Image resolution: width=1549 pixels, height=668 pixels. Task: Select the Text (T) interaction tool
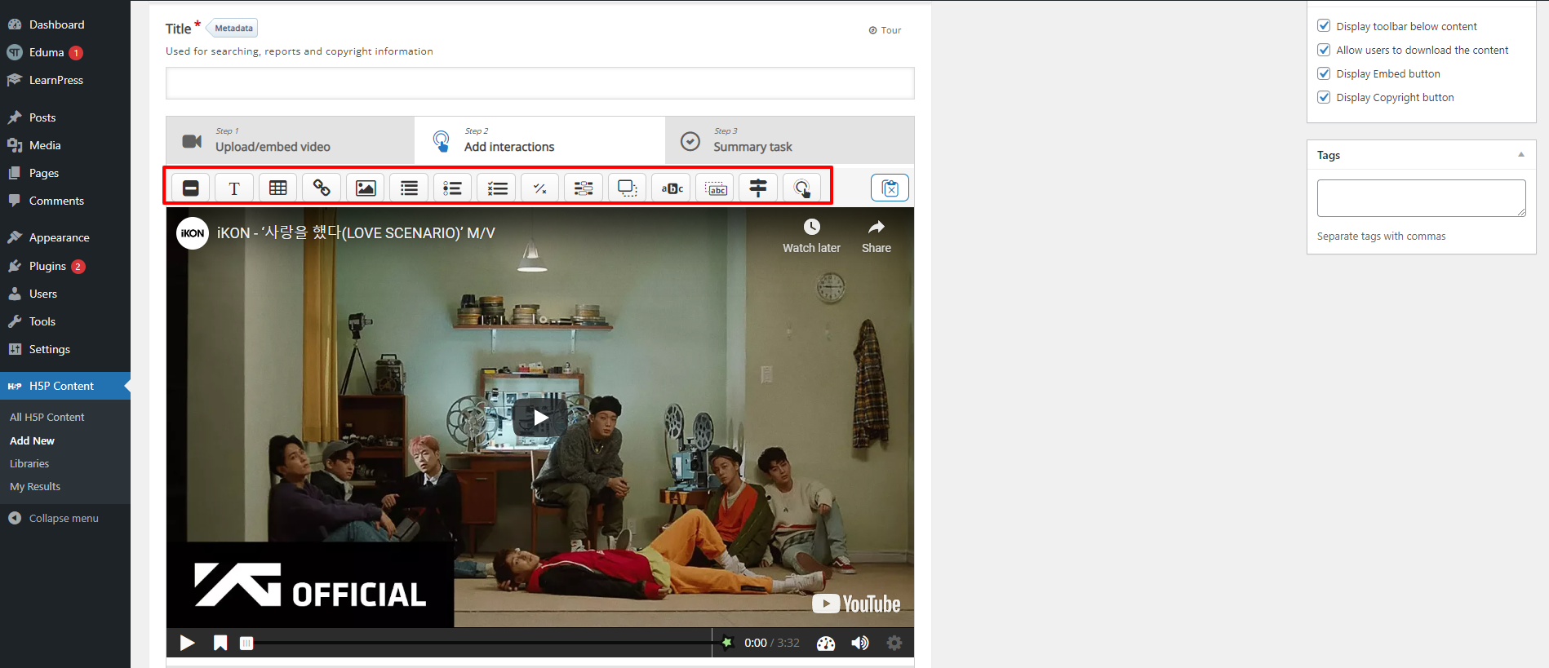(x=234, y=188)
